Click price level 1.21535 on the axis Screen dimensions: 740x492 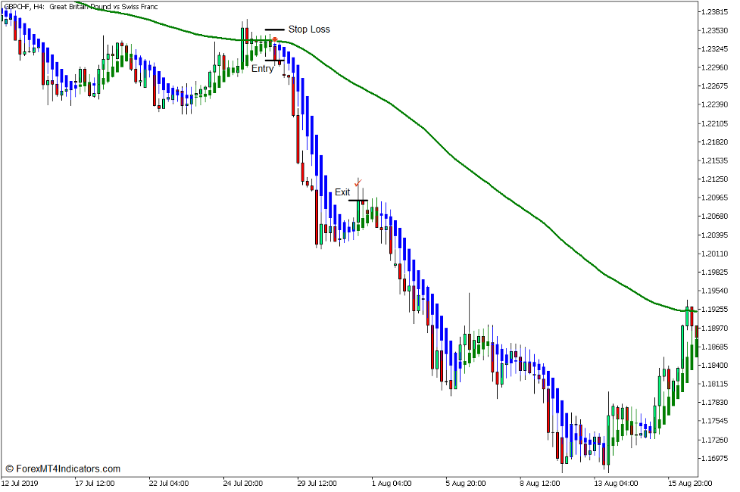tap(714, 161)
